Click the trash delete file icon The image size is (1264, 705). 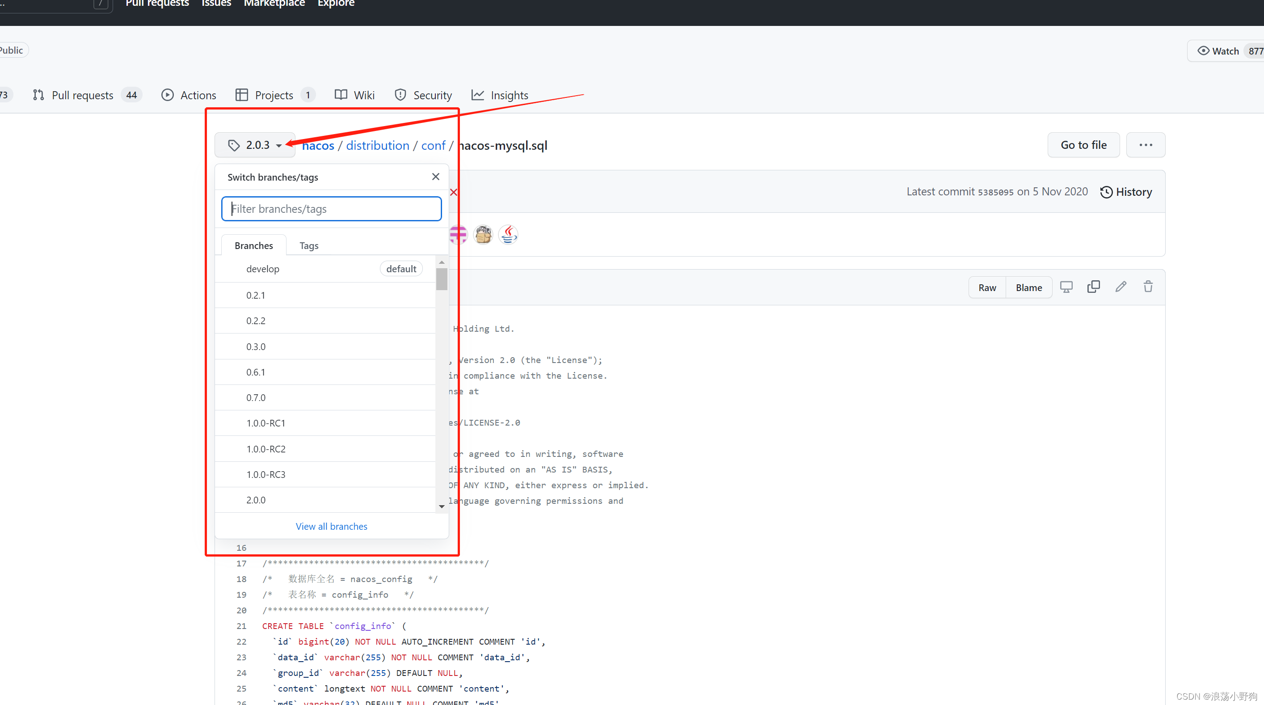click(x=1148, y=287)
